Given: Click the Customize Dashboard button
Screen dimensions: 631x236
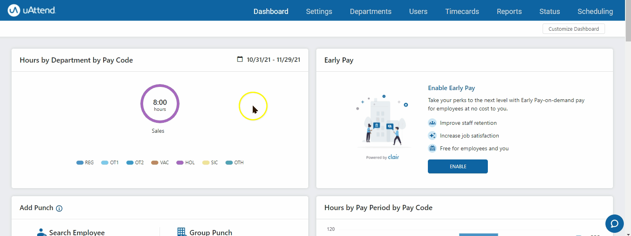Looking at the screenshot, I should (x=573, y=29).
